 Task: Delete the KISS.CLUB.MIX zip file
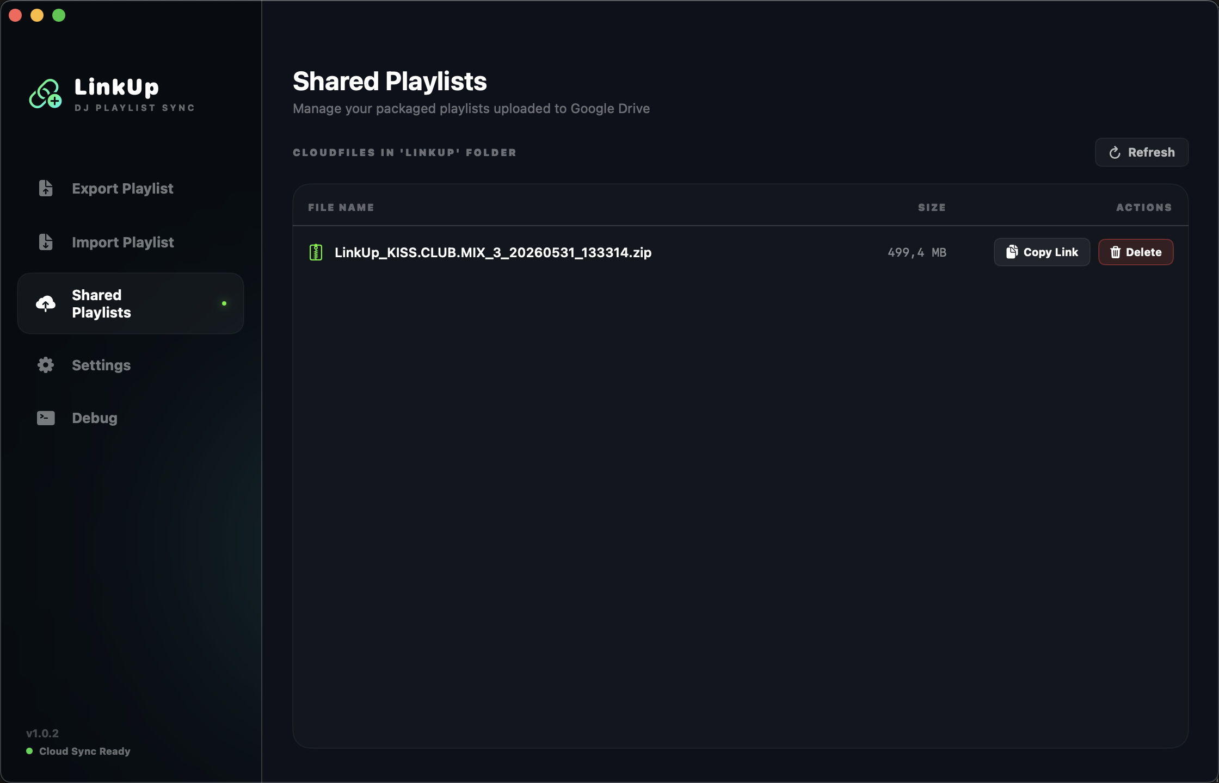click(1136, 252)
